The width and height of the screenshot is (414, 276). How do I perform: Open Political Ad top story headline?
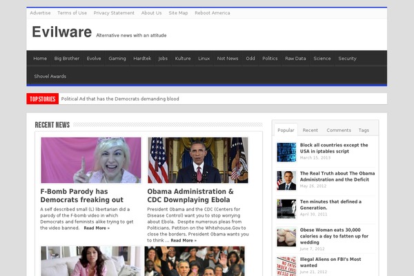[x=120, y=99]
